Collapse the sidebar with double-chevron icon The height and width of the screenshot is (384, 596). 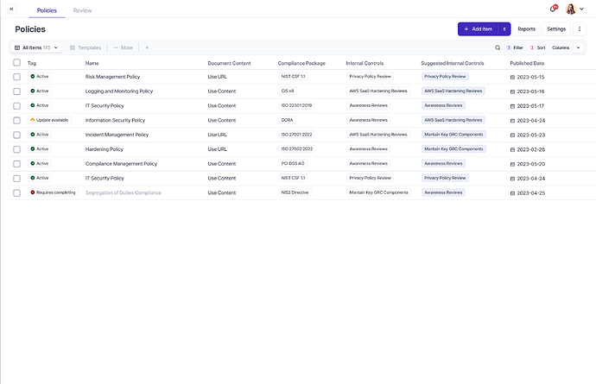pos(11,8)
